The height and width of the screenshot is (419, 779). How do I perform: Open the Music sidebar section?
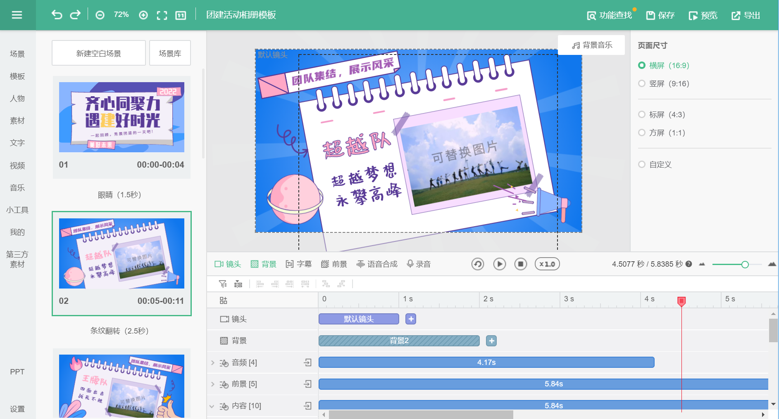click(17, 188)
